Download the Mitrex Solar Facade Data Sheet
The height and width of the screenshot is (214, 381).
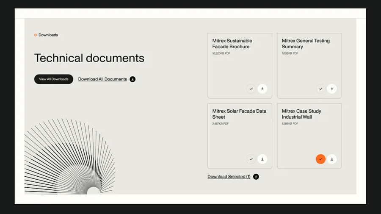262,159
